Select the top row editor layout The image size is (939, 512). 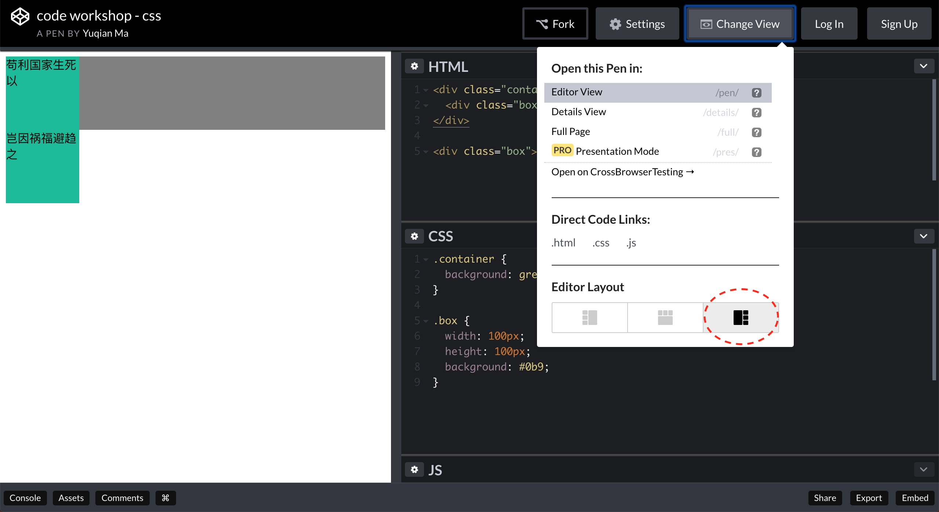pos(665,317)
